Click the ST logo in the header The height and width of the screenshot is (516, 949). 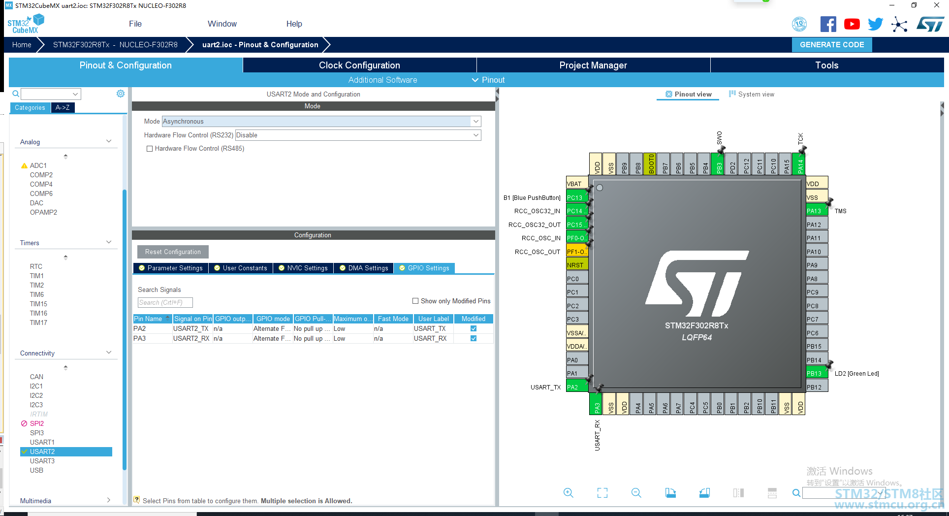click(x=930, y=24)
